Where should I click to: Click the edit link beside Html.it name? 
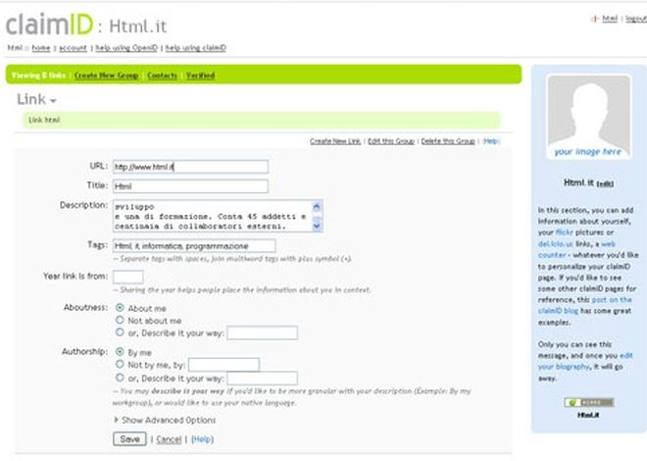[605, 184]
